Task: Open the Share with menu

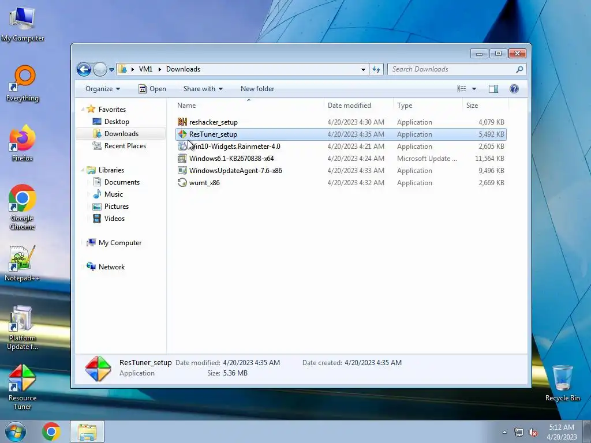Action: (203, 89)
